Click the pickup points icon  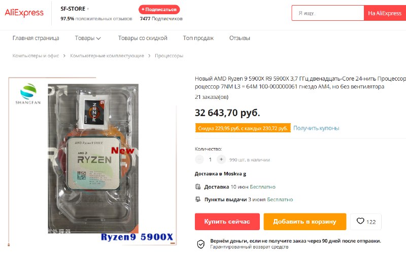tap(198, 199)
